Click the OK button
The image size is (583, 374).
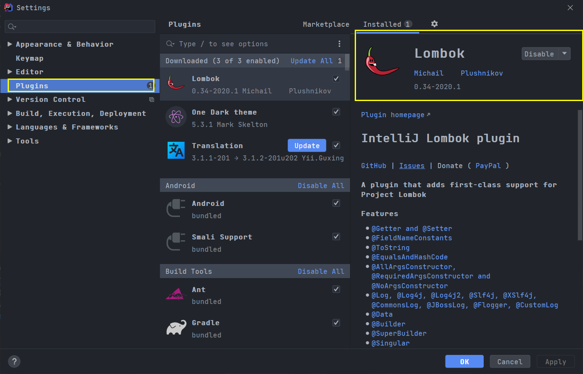(465, 362)
